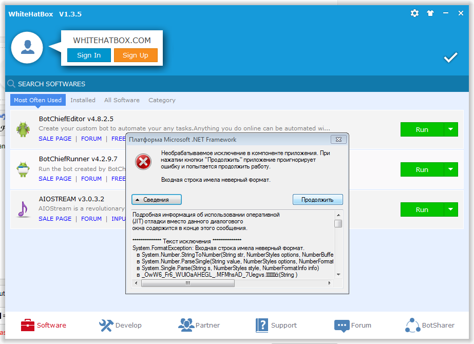The height and width of the screenshot is (344, 474).
Task: Expand BotChiefRunner Run dropdown arrow
Action: tap(450, 169)
